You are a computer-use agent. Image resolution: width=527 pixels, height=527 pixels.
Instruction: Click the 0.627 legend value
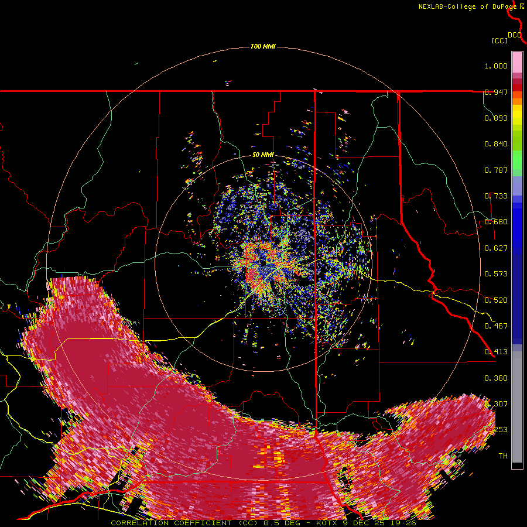496,248
